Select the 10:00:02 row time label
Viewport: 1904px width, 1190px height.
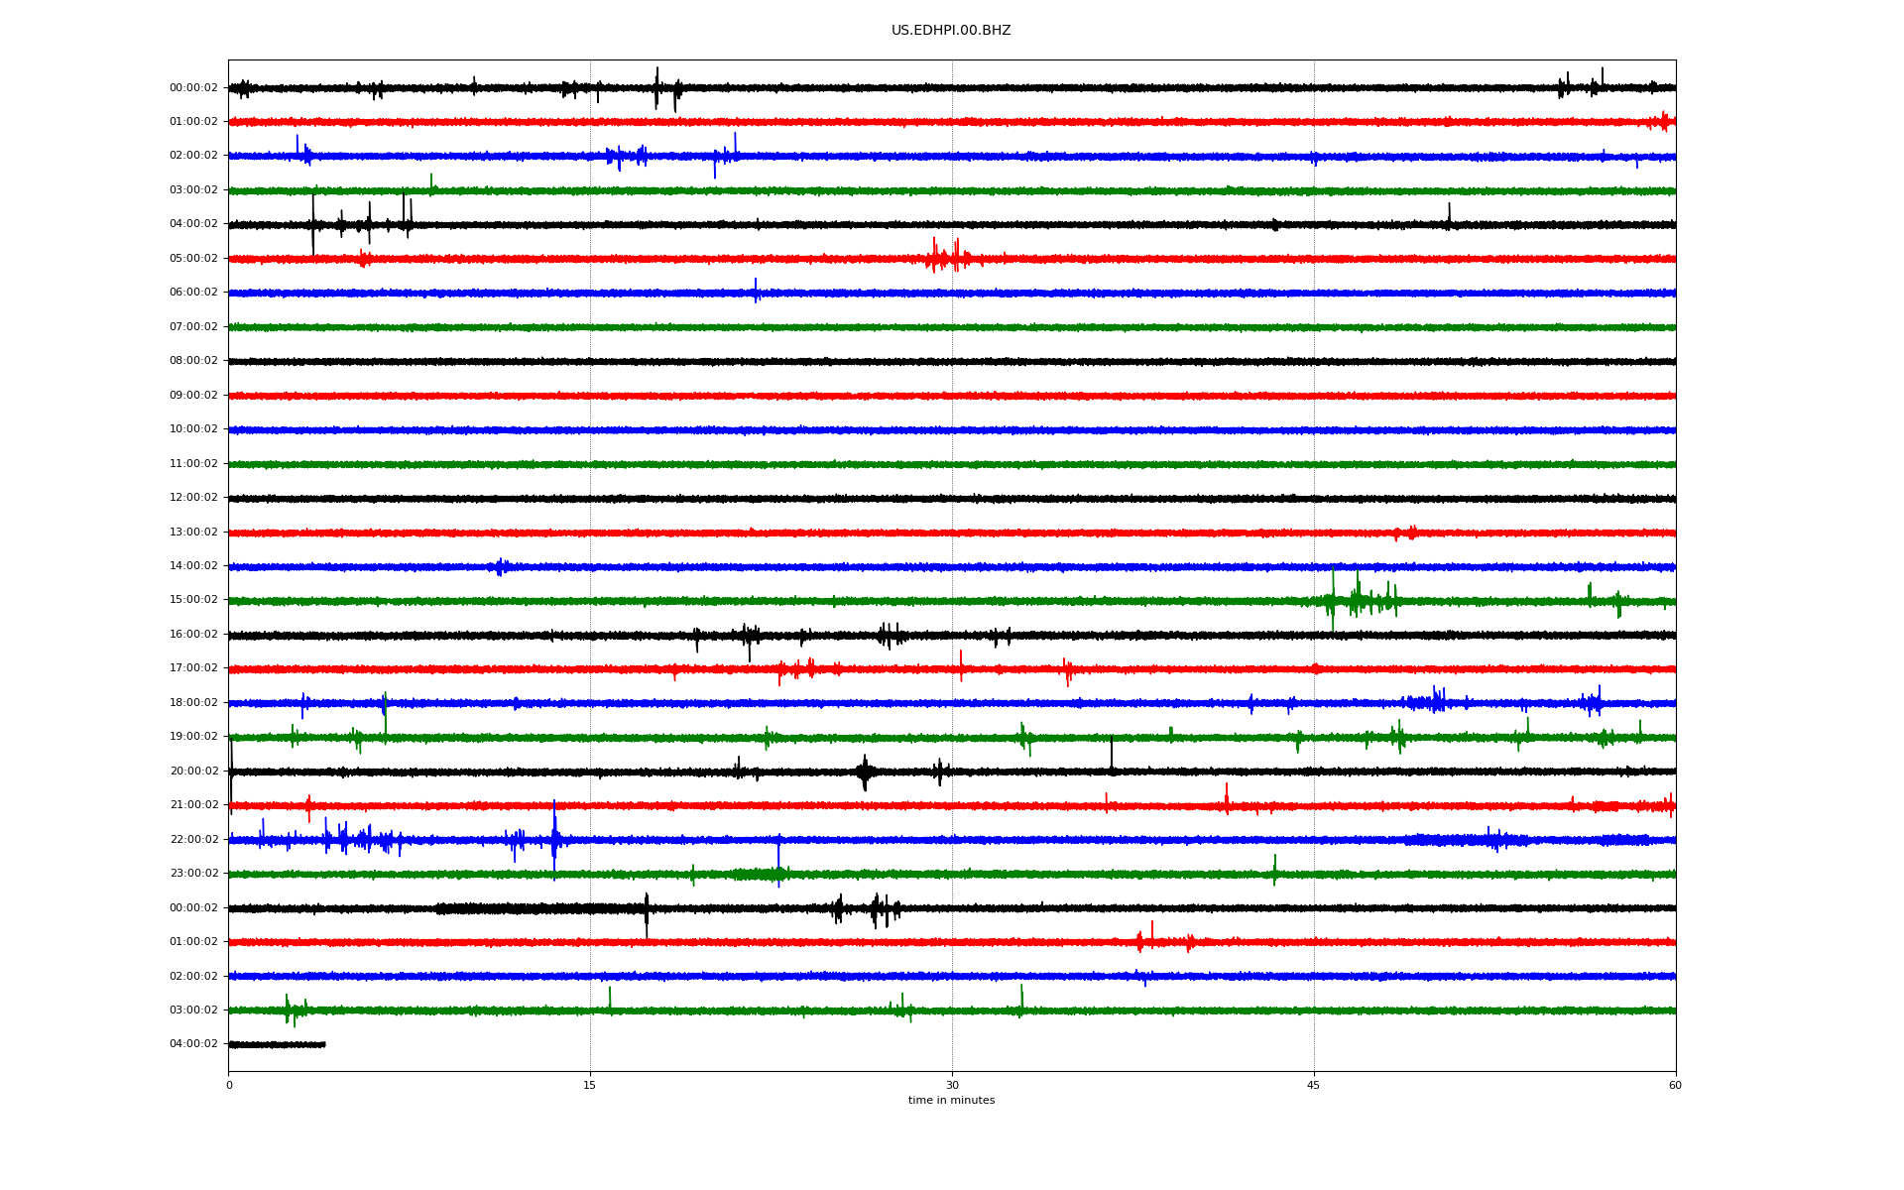click(193, 429)
